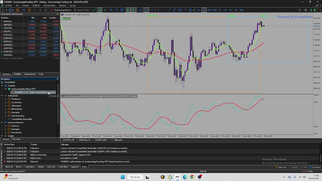
Task: Switch to Ticks tab in Market Watch
Action: click(41, 74)
